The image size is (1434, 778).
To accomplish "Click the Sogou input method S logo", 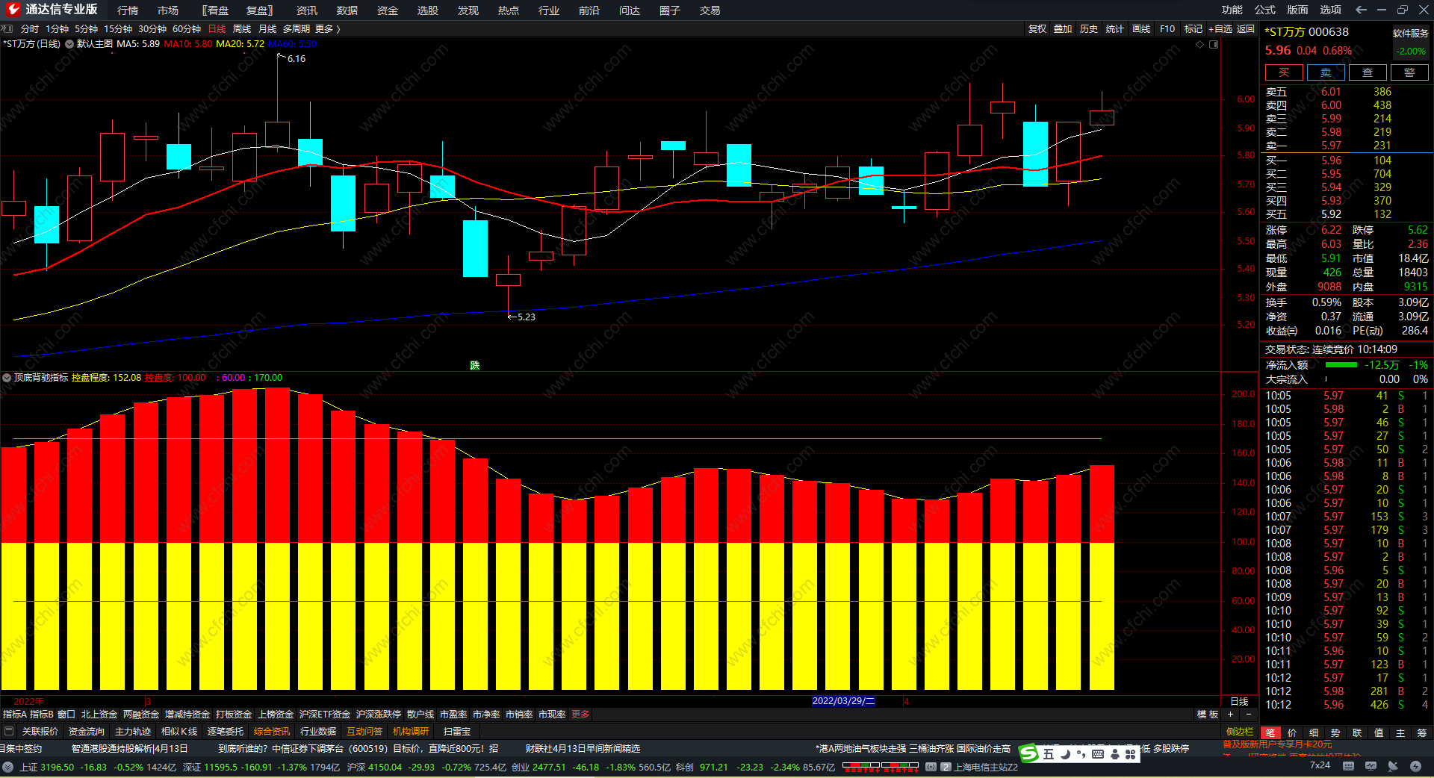I will (x=1029, y=754).
